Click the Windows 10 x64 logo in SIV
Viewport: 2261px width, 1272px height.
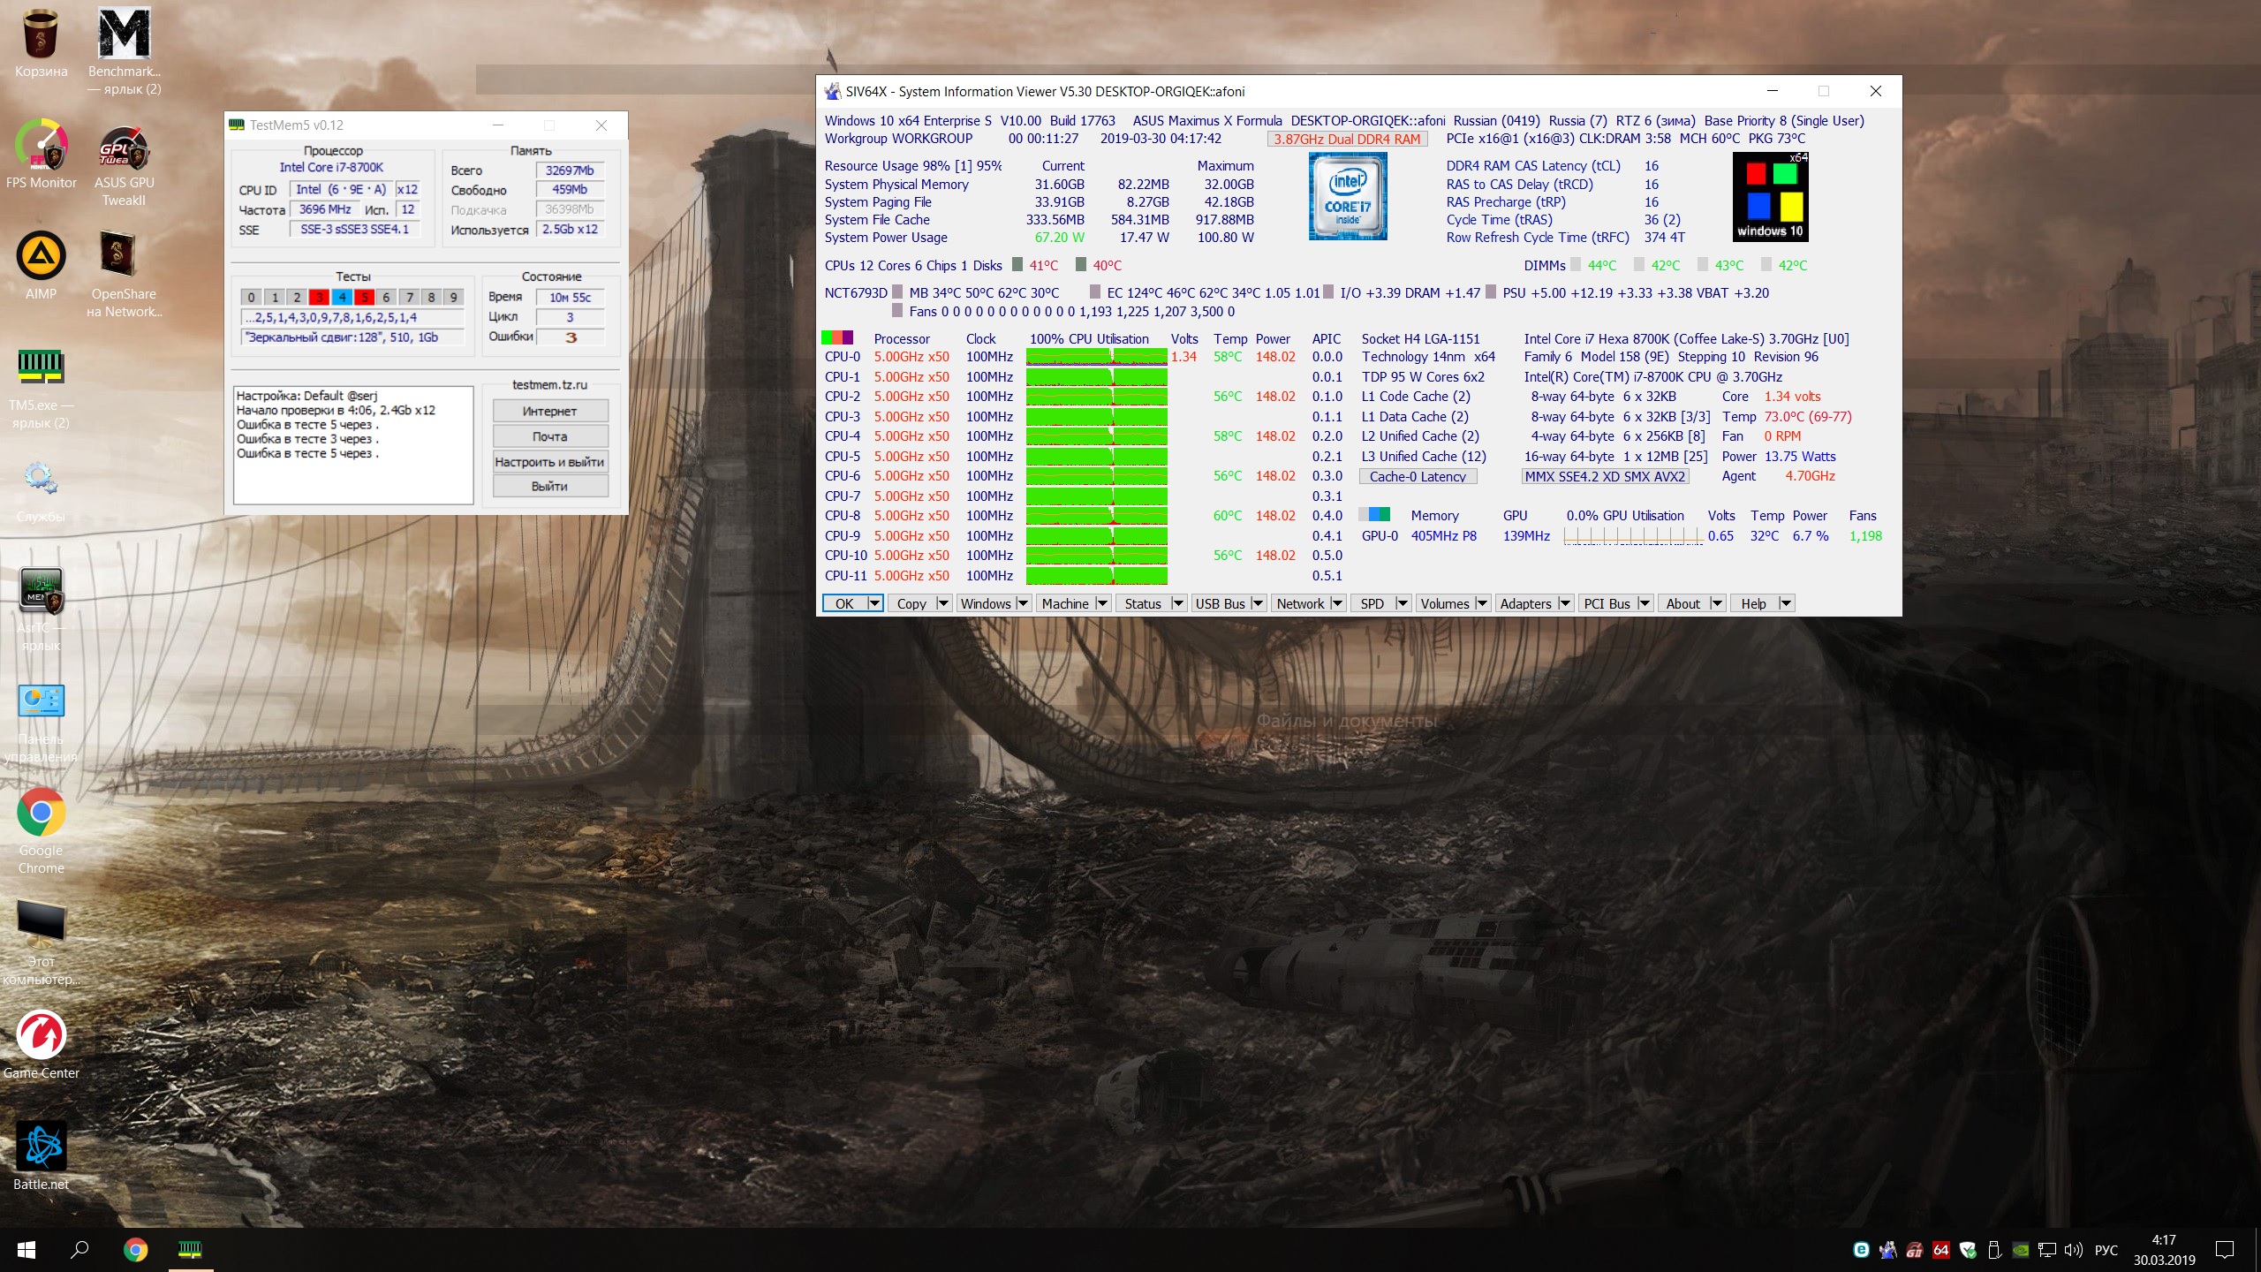[1770, 197]
